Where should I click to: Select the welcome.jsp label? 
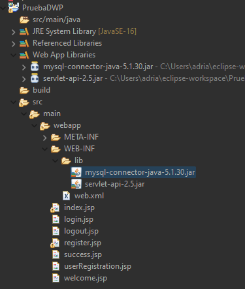coord(86,278)
